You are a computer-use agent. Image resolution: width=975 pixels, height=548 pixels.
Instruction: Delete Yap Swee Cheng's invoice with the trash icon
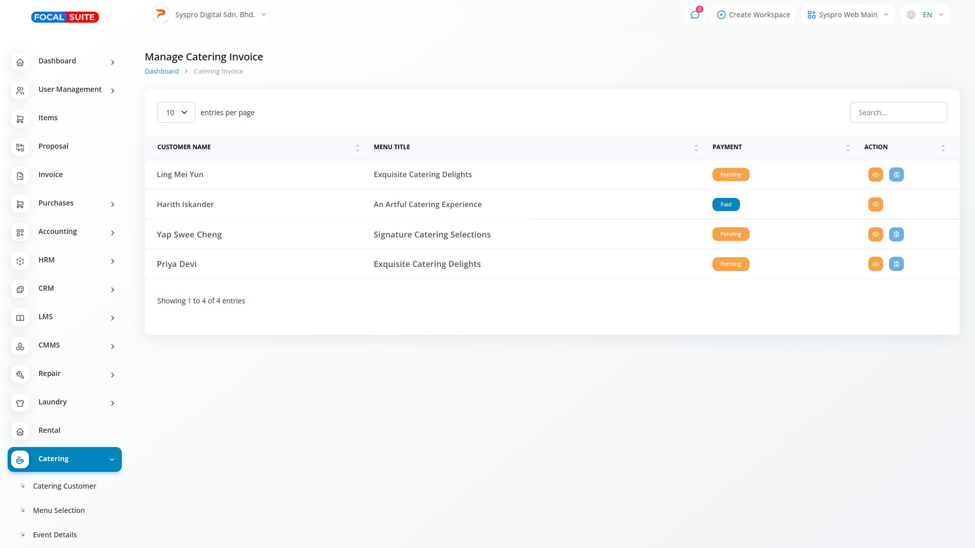click(896, 234)
